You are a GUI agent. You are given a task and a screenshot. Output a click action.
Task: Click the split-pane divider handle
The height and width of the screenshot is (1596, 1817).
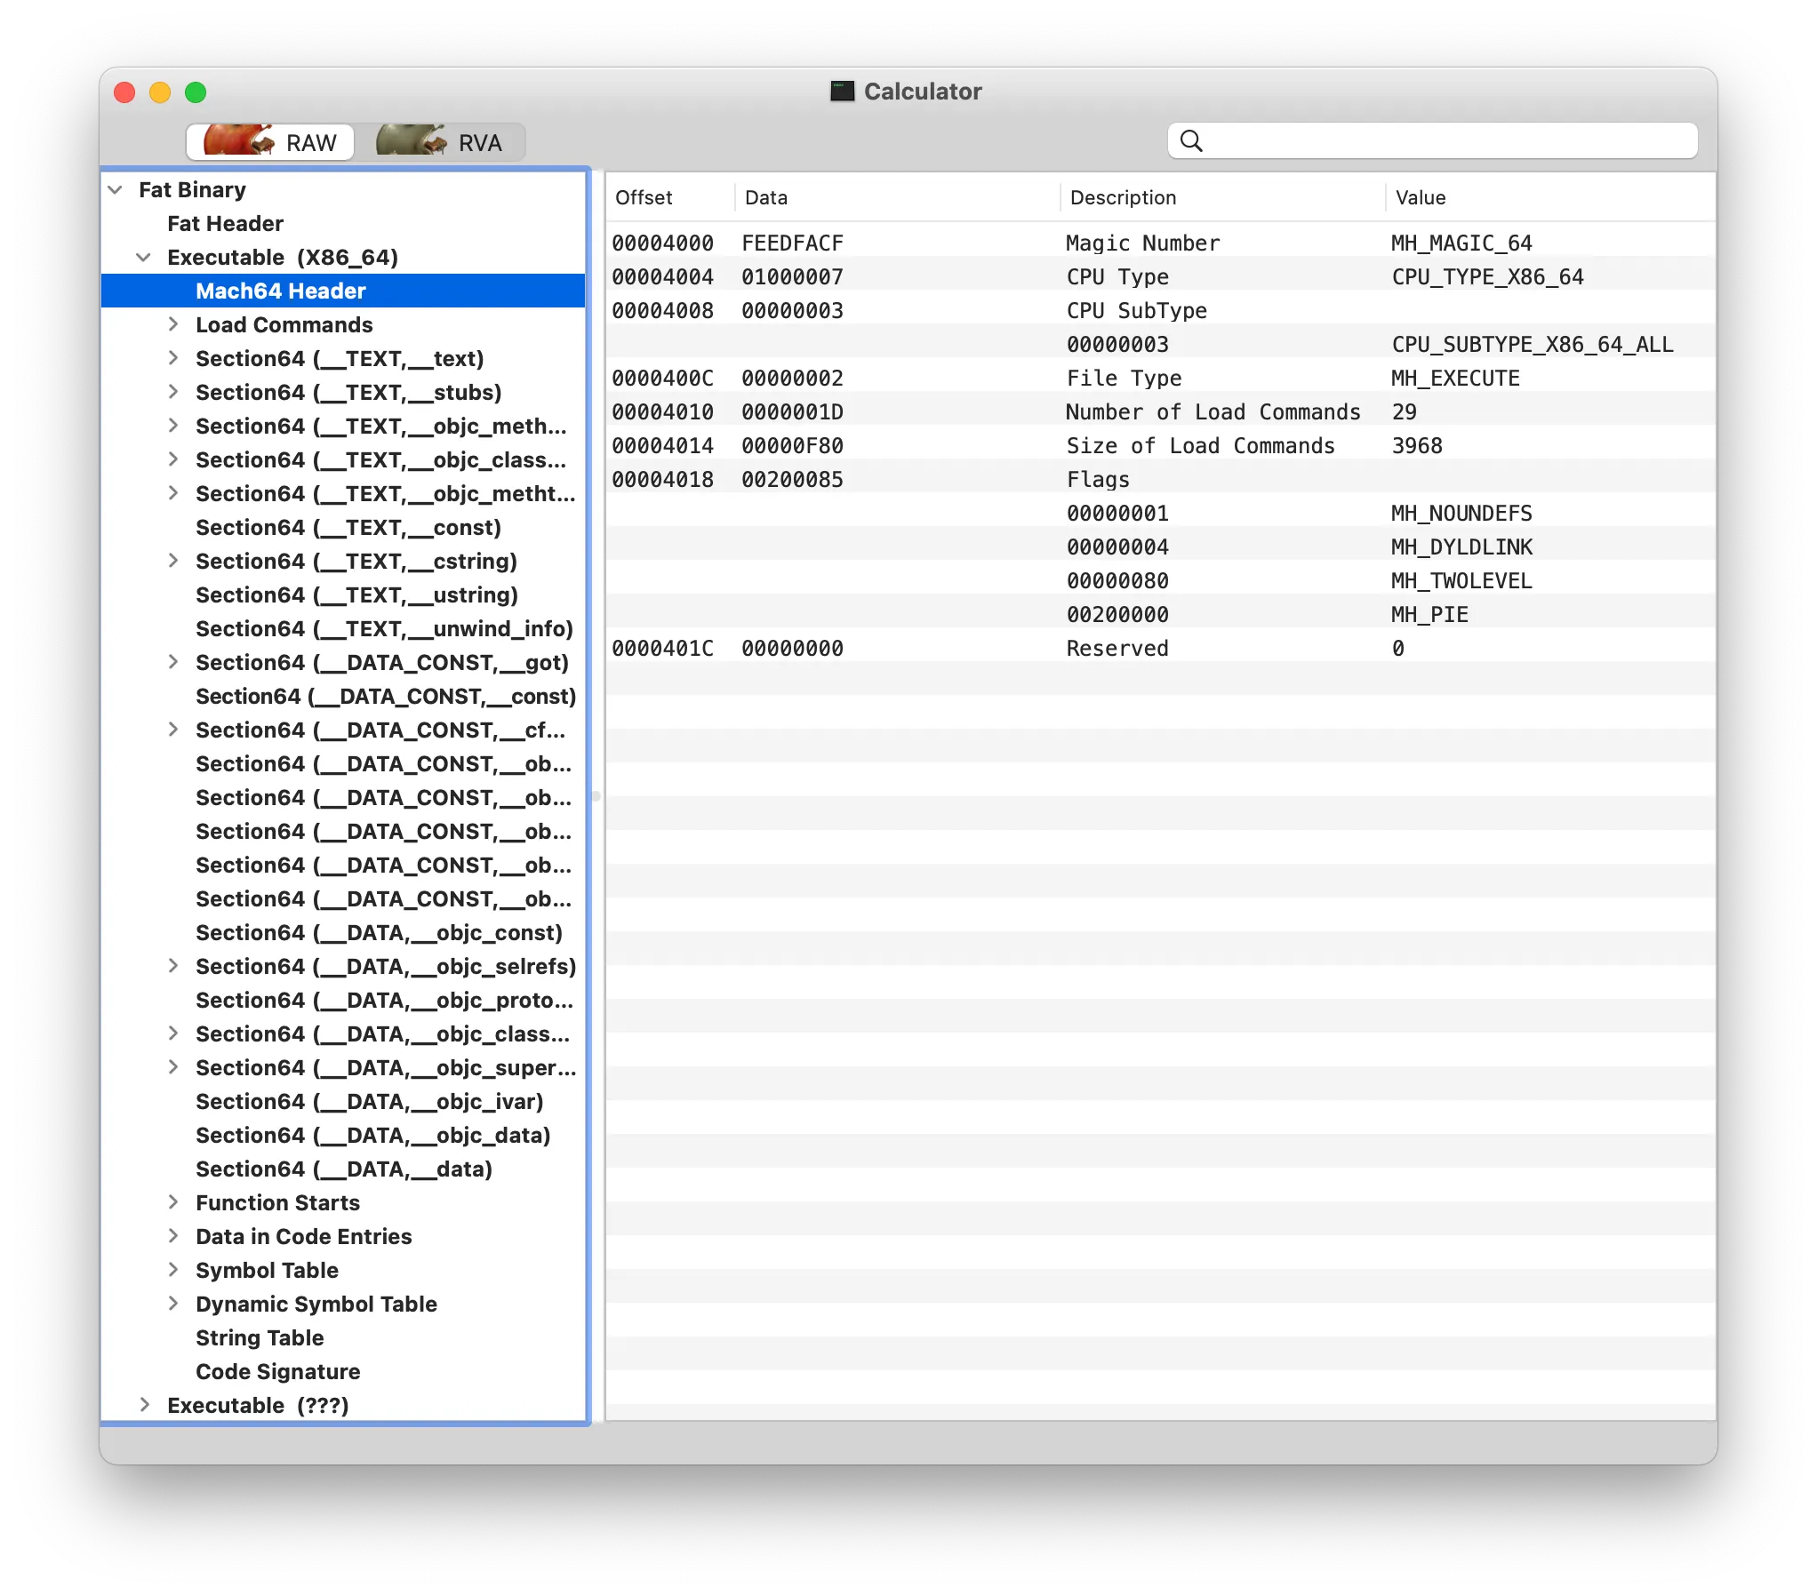click(x=596, y=796)
